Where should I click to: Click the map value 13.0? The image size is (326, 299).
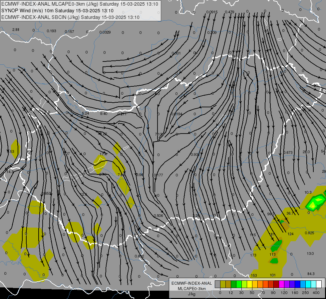coord(310,253)
